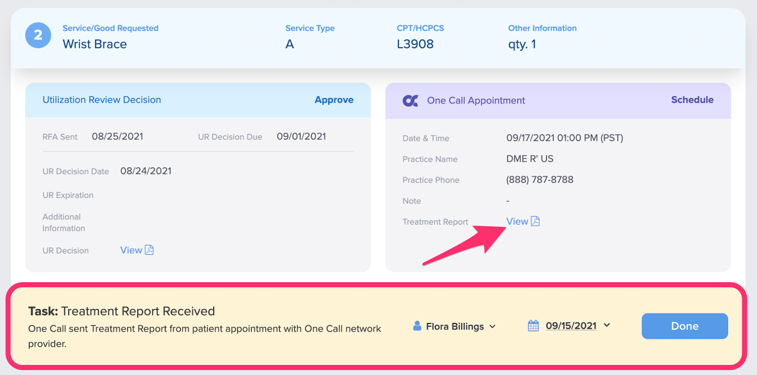Click the Additional Information label
Screen dimensions: 757x375
click(64, 222)
